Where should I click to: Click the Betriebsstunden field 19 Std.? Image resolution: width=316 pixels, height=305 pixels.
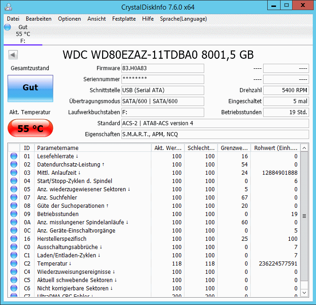(286, 112)
